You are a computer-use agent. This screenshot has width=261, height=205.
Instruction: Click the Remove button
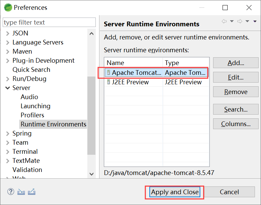tap(236, 92)
